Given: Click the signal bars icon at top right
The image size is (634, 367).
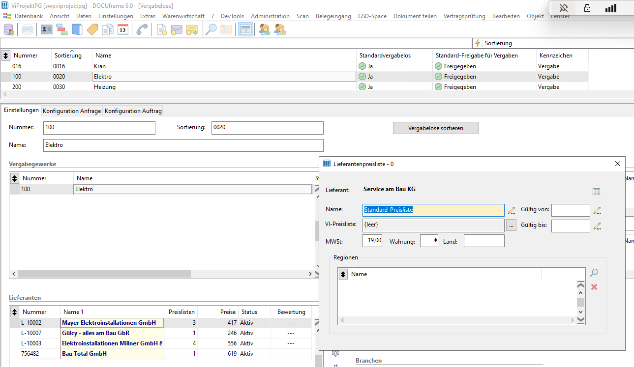Looking at the screenshot, I should pos(611,8).
